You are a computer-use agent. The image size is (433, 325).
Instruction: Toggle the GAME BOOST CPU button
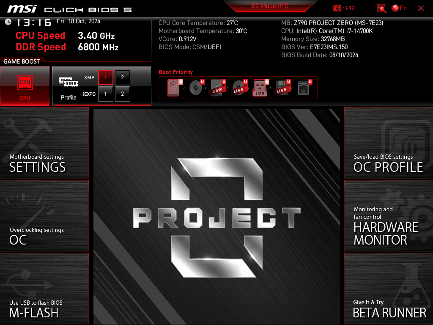[x=25, y=86]
